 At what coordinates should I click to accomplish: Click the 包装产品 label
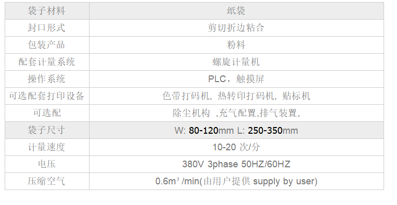click(x=47, y=45)
